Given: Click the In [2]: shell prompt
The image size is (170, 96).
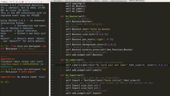Looking at the screenshot, I should tap(5, 82).
